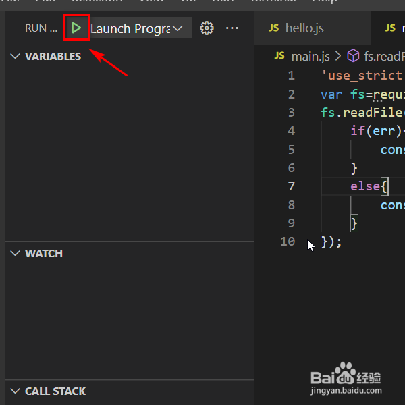405x405 pixels.
Task: Click the closing brace on line 9
Action: pyautogui.click(x=354, y=223)
